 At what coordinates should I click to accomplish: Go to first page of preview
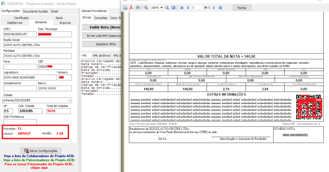click(x=182, y=8)
